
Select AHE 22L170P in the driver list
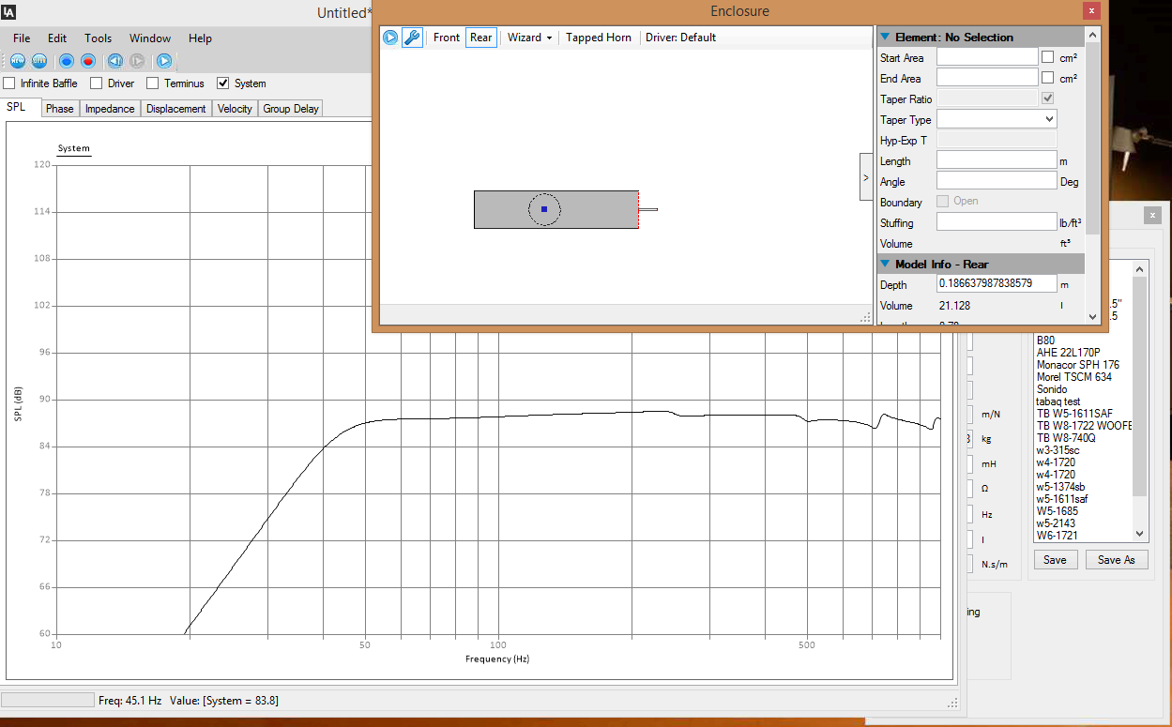click(1067, 353)
